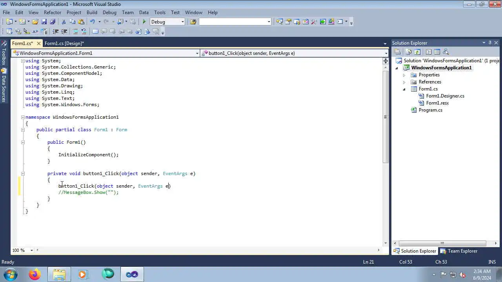502x282 pixels.
Task: Open Extension Manager from the toolbar
Action: click(x=331, y=22)
